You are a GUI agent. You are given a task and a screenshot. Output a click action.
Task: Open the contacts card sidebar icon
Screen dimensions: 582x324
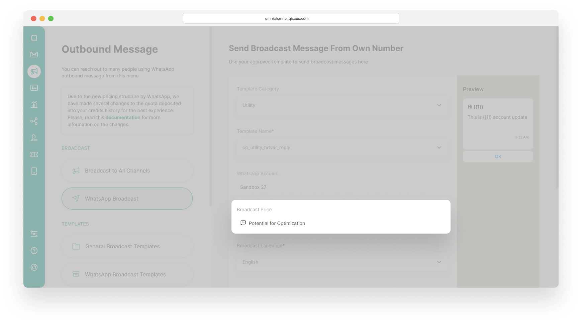(x=34, y=88)
